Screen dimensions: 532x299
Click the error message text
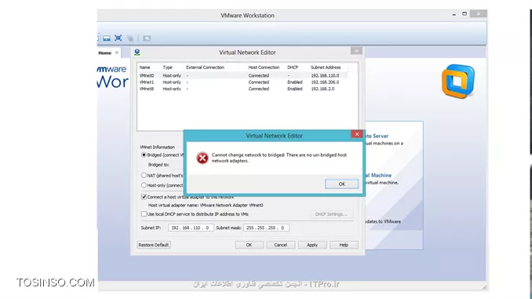point(279,158)
